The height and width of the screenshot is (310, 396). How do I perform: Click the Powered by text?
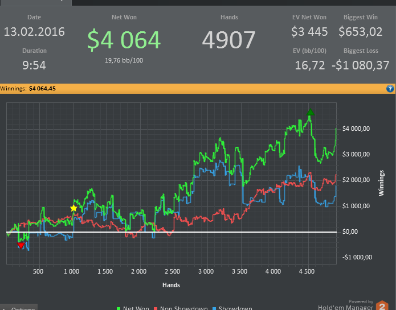[x=361, y=301]
